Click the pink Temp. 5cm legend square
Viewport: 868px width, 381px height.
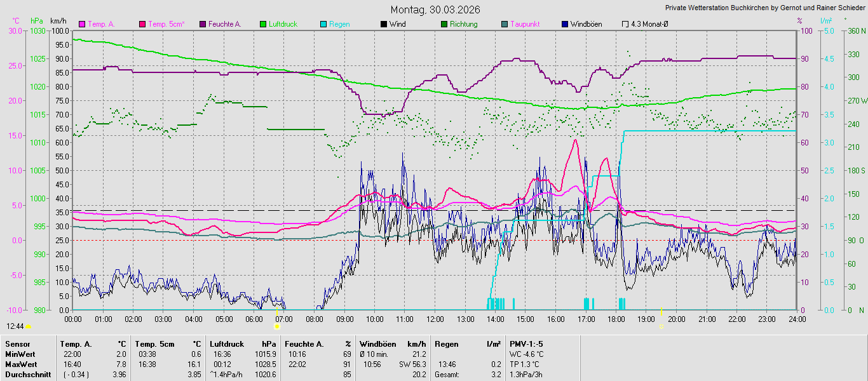pyautogui.click(x=142, y=24)
